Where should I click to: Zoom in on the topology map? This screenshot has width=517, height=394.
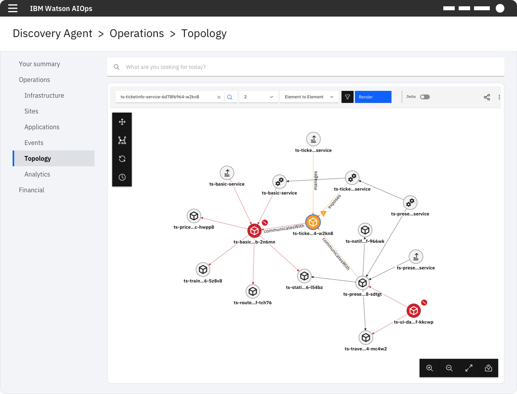coord(429,368)
